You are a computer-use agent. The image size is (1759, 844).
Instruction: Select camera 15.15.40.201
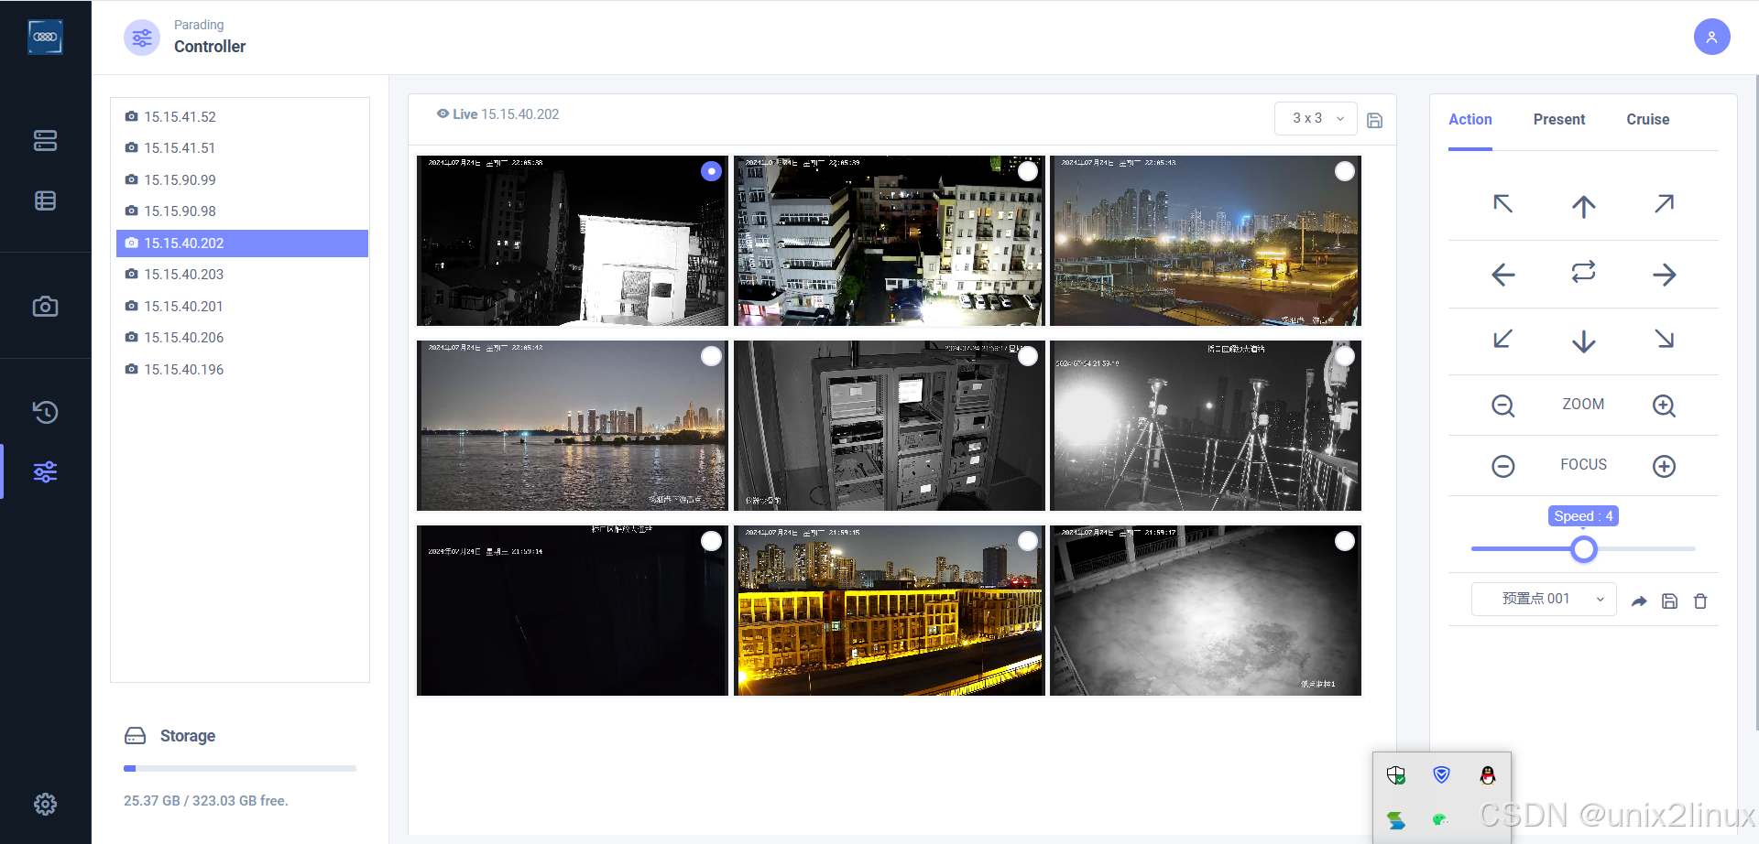pyautogui.click(x=242, y=306)
